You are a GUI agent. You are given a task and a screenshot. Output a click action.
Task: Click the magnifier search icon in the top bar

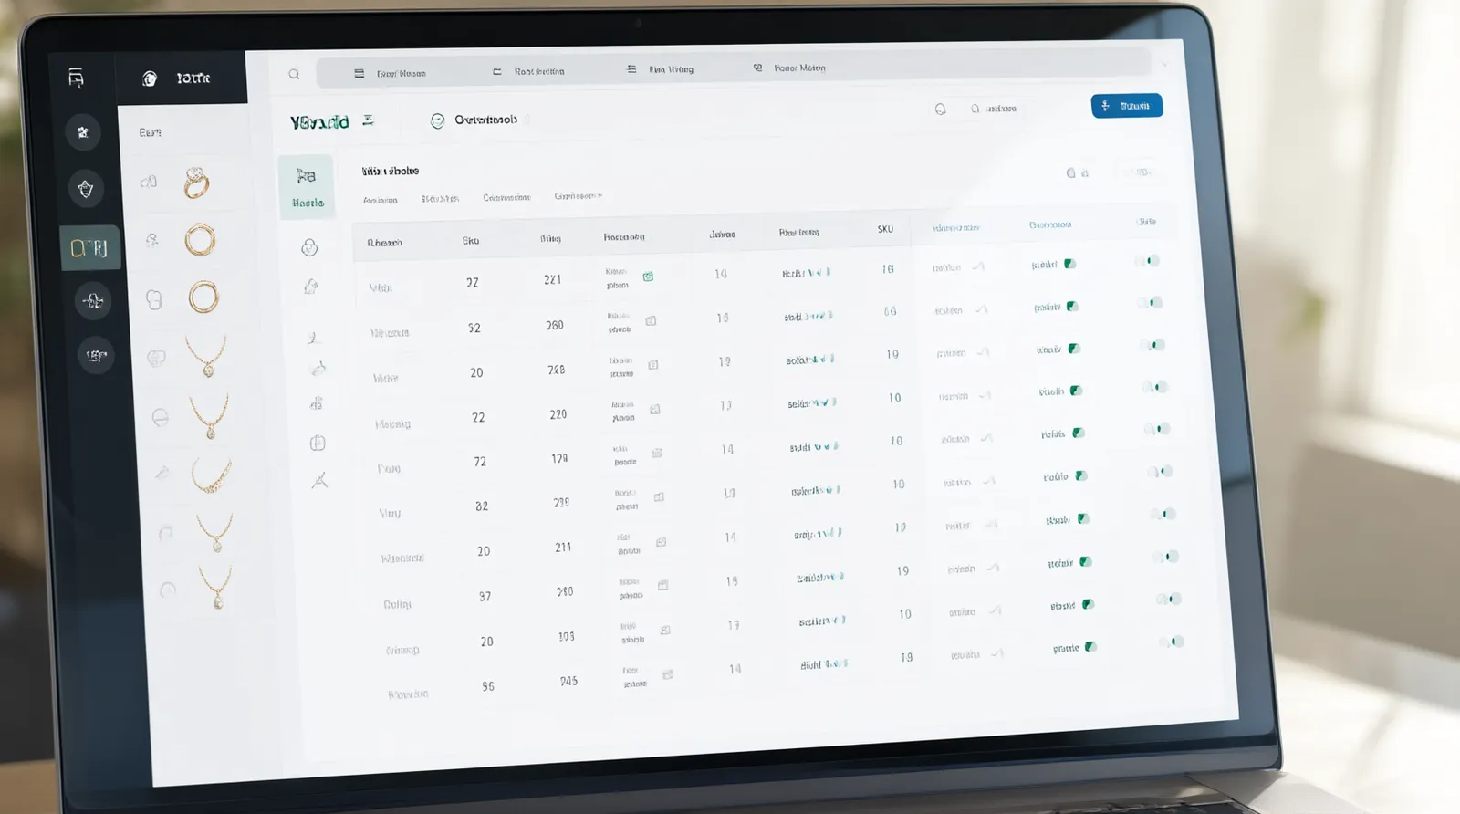(x=294, y=74)
